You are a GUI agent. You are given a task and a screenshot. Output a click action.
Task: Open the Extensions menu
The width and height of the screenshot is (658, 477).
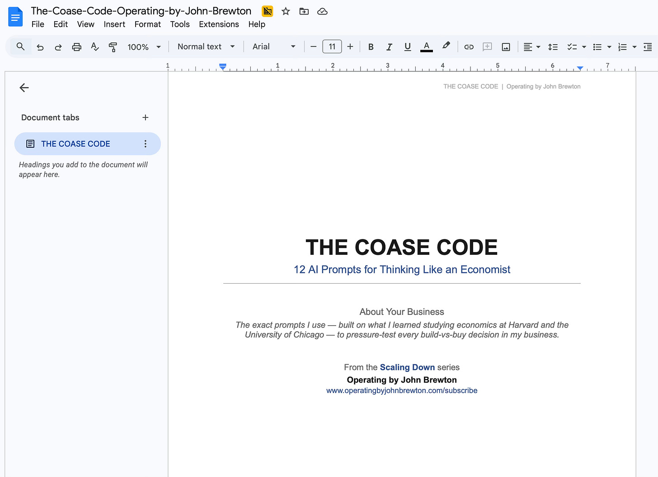pyautogui.click(x=219, y=24)
